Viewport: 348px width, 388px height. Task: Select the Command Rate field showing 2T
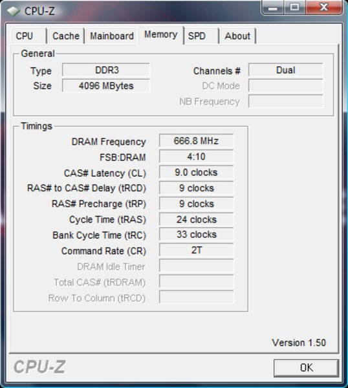point(196,250)
